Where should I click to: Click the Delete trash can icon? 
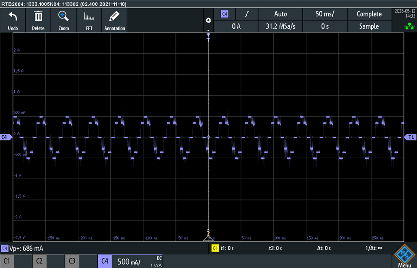[38, 16]
